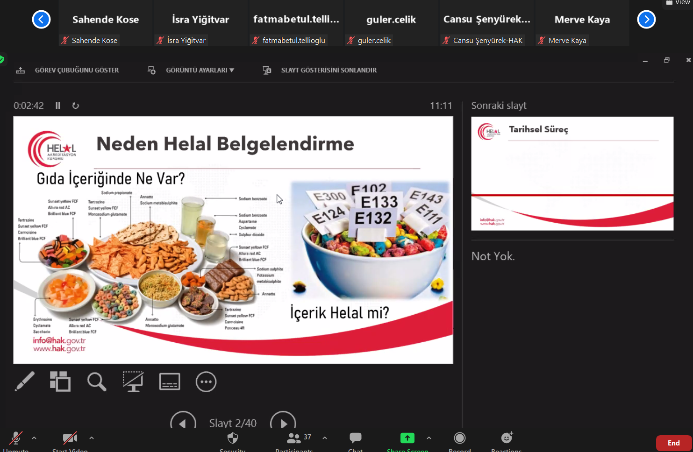693x452 pixels.
Task: Open the GÖRÜNTÜ AYARLARI dropdown
Action: coord(200,70)
